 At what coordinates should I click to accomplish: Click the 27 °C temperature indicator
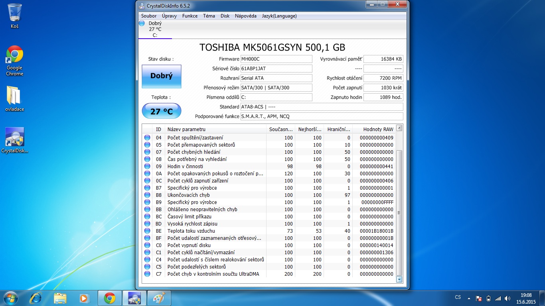tap(162, 111)
